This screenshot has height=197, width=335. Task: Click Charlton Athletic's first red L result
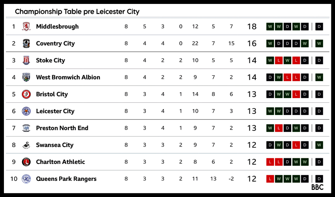pyautogui.click(x=270, y=162)
